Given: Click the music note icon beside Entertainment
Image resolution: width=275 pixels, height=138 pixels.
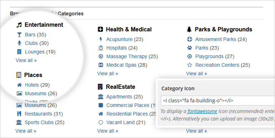Looking at the screenshot, I should pyautogui.click(x=19, y=25).
